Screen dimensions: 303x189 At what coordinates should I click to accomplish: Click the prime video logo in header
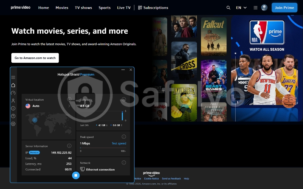click(x=20, y=8)
